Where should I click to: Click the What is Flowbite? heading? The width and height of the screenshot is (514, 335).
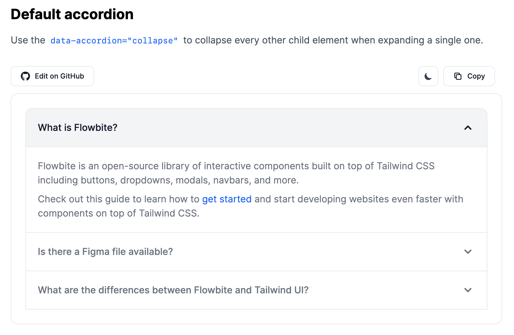78,128
